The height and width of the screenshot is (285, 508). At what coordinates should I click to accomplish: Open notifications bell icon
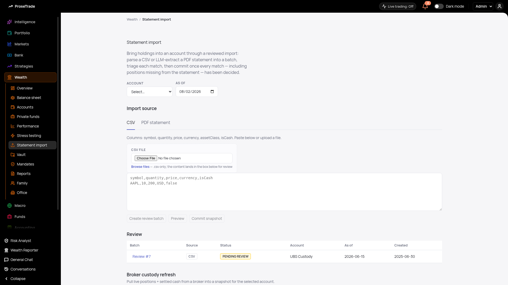pos(425,6)
